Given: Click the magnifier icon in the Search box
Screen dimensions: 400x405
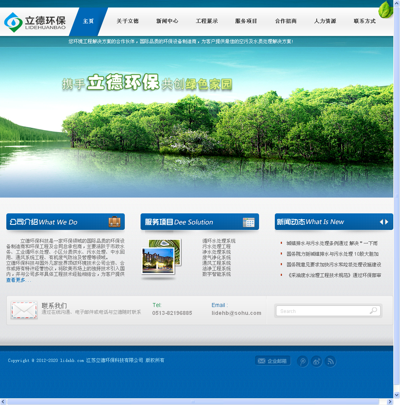Looking at the screenshot, I should point(373,311).
